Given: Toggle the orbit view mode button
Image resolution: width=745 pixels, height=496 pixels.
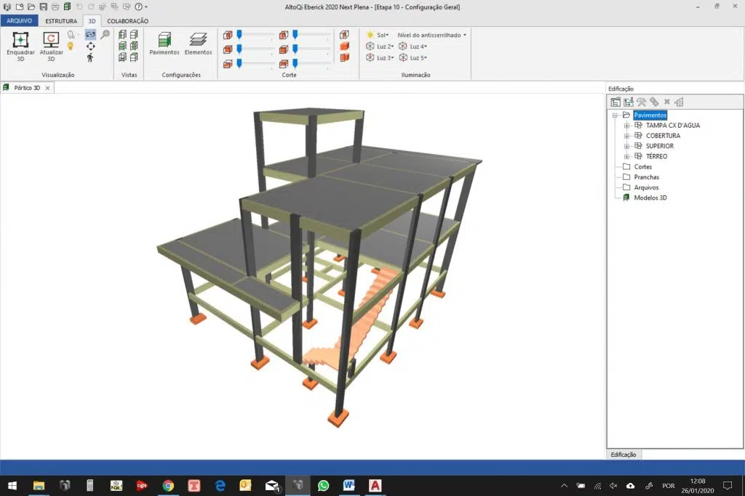Looking at the screenshot, I should tap(90, 34).
